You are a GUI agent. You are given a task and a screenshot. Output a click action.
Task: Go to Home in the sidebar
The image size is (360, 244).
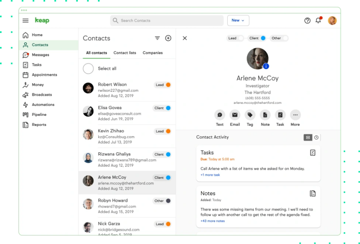tap(49, 35)
